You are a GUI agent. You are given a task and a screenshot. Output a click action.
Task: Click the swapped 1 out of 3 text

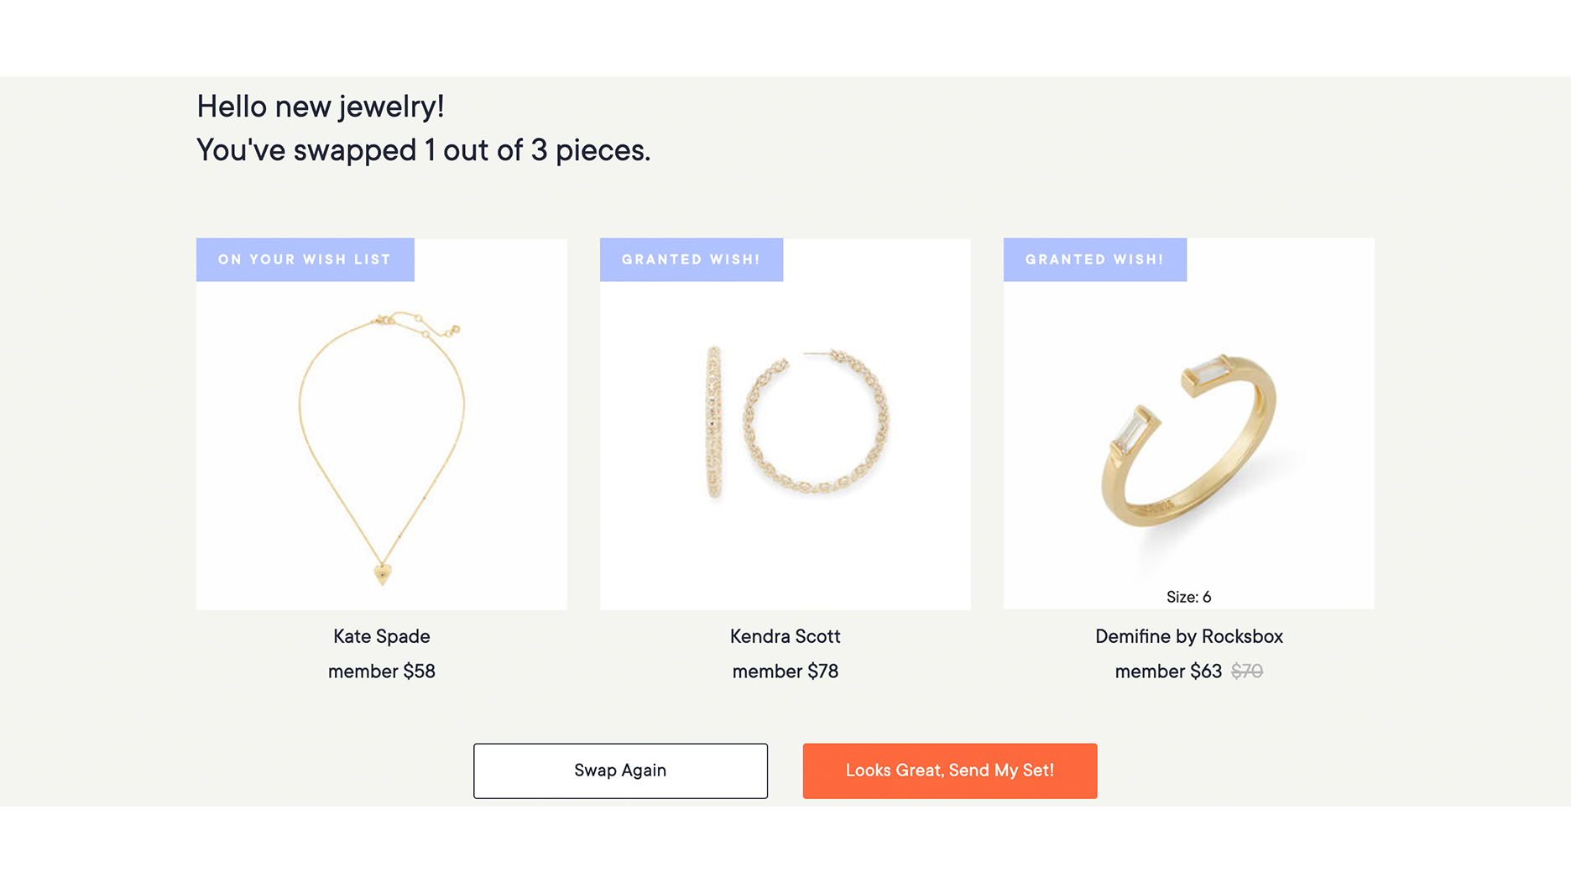click(423, 150)
